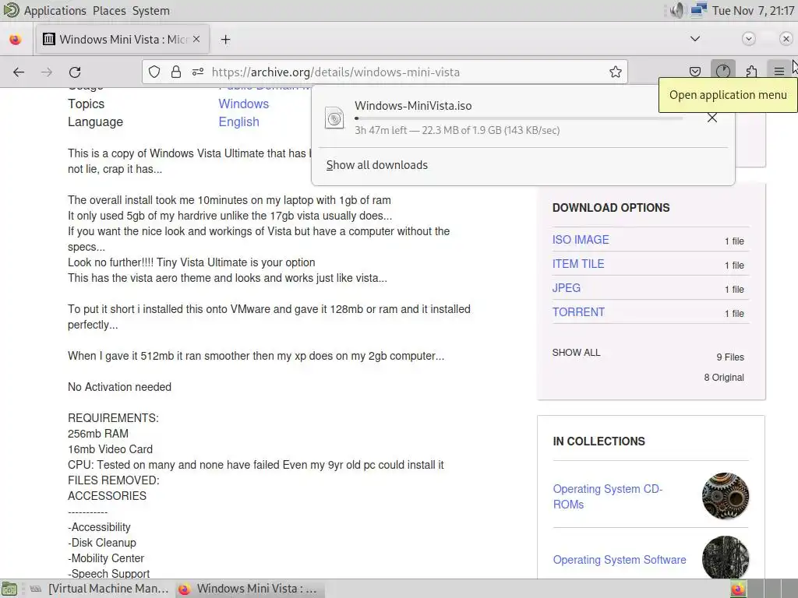Open the JPEG download link

coord(567,288)
